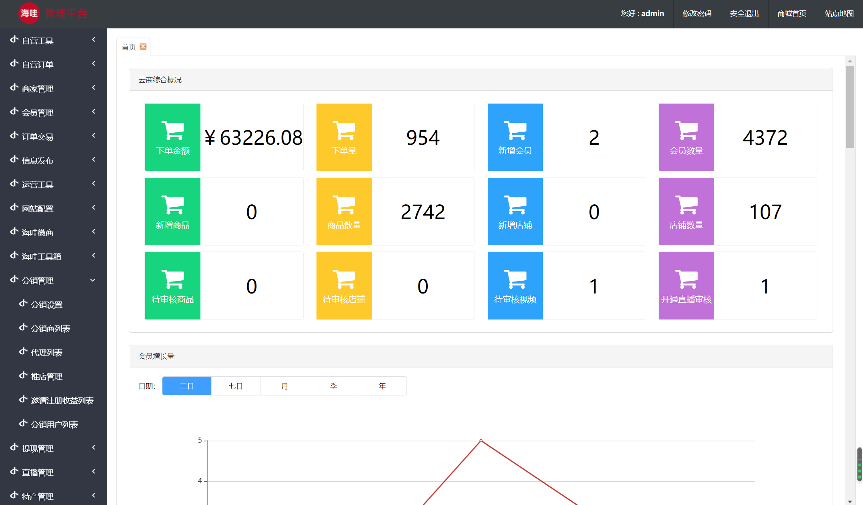863x505 pixels.
Task: Click the yellow 商品数量 cart icon
Action: pos(344,205)
